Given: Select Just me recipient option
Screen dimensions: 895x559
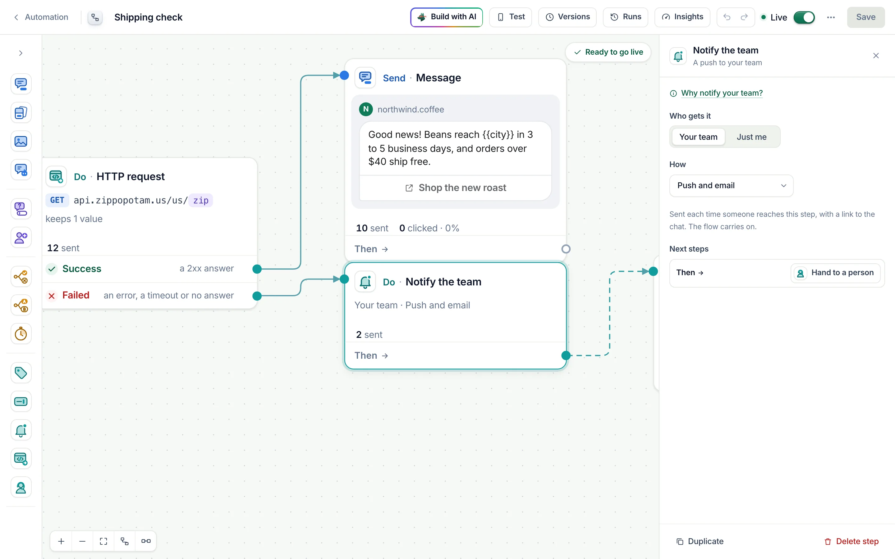Looking at the screenshot, I should pyautogui.click(x=751, y=137).
